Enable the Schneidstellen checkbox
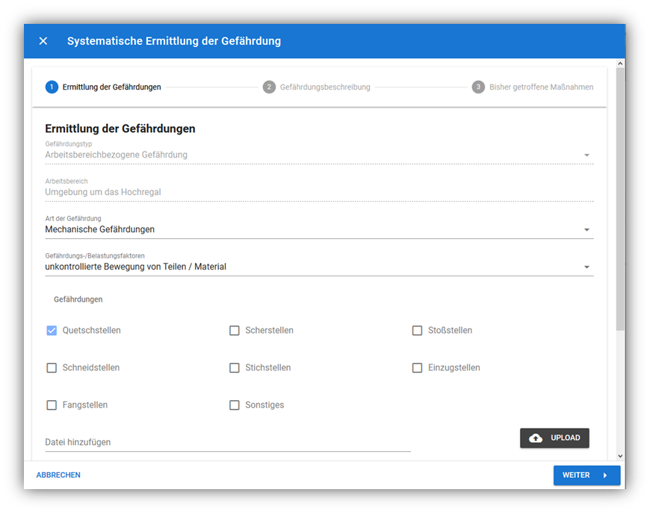The width and height of the screenshot is (650, 513). pyautogui.click(x=52, y=367)
